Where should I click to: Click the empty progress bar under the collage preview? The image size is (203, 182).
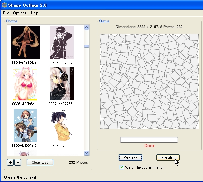tap(149, 140)
